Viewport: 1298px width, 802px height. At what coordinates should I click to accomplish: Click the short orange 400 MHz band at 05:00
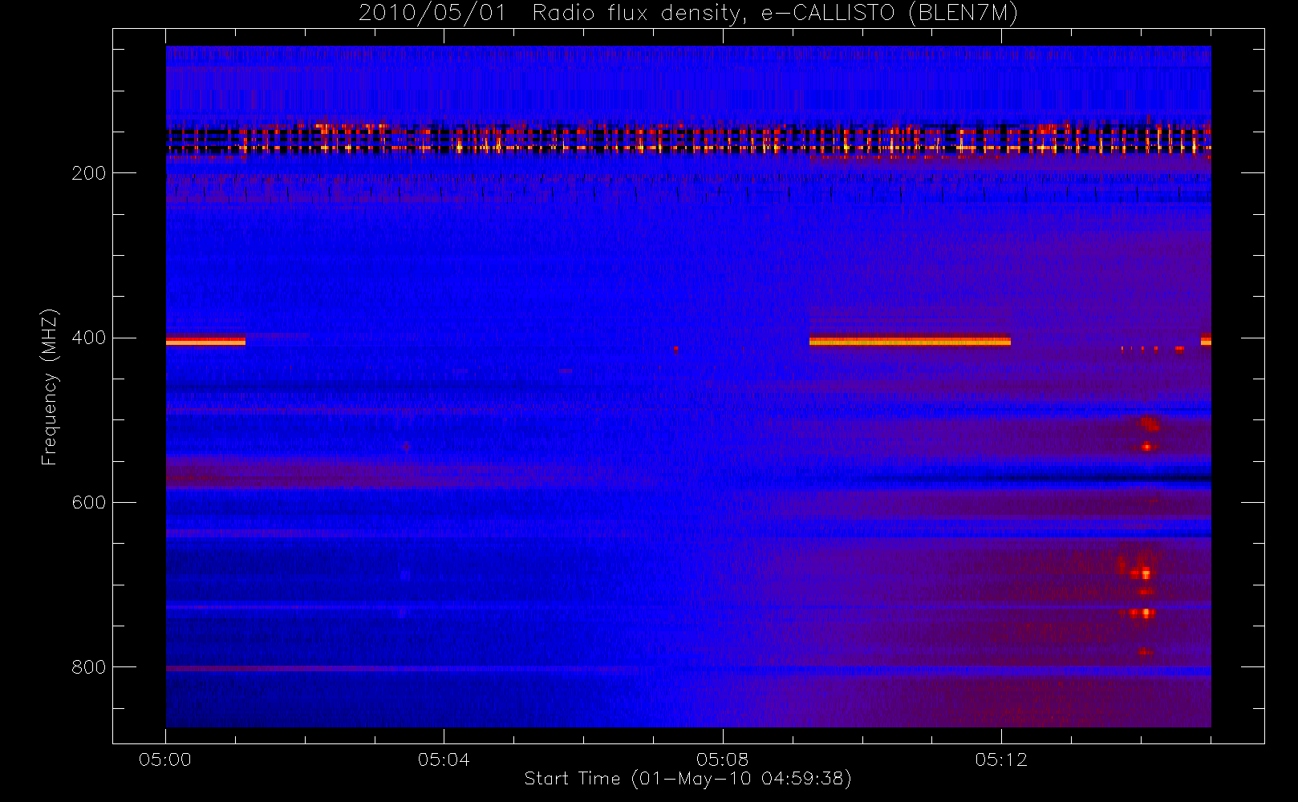coord(205,341)
